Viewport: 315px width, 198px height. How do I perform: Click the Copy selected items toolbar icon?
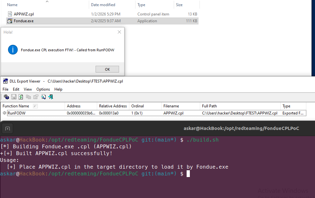pyautogui.click(x=29, y=97)
